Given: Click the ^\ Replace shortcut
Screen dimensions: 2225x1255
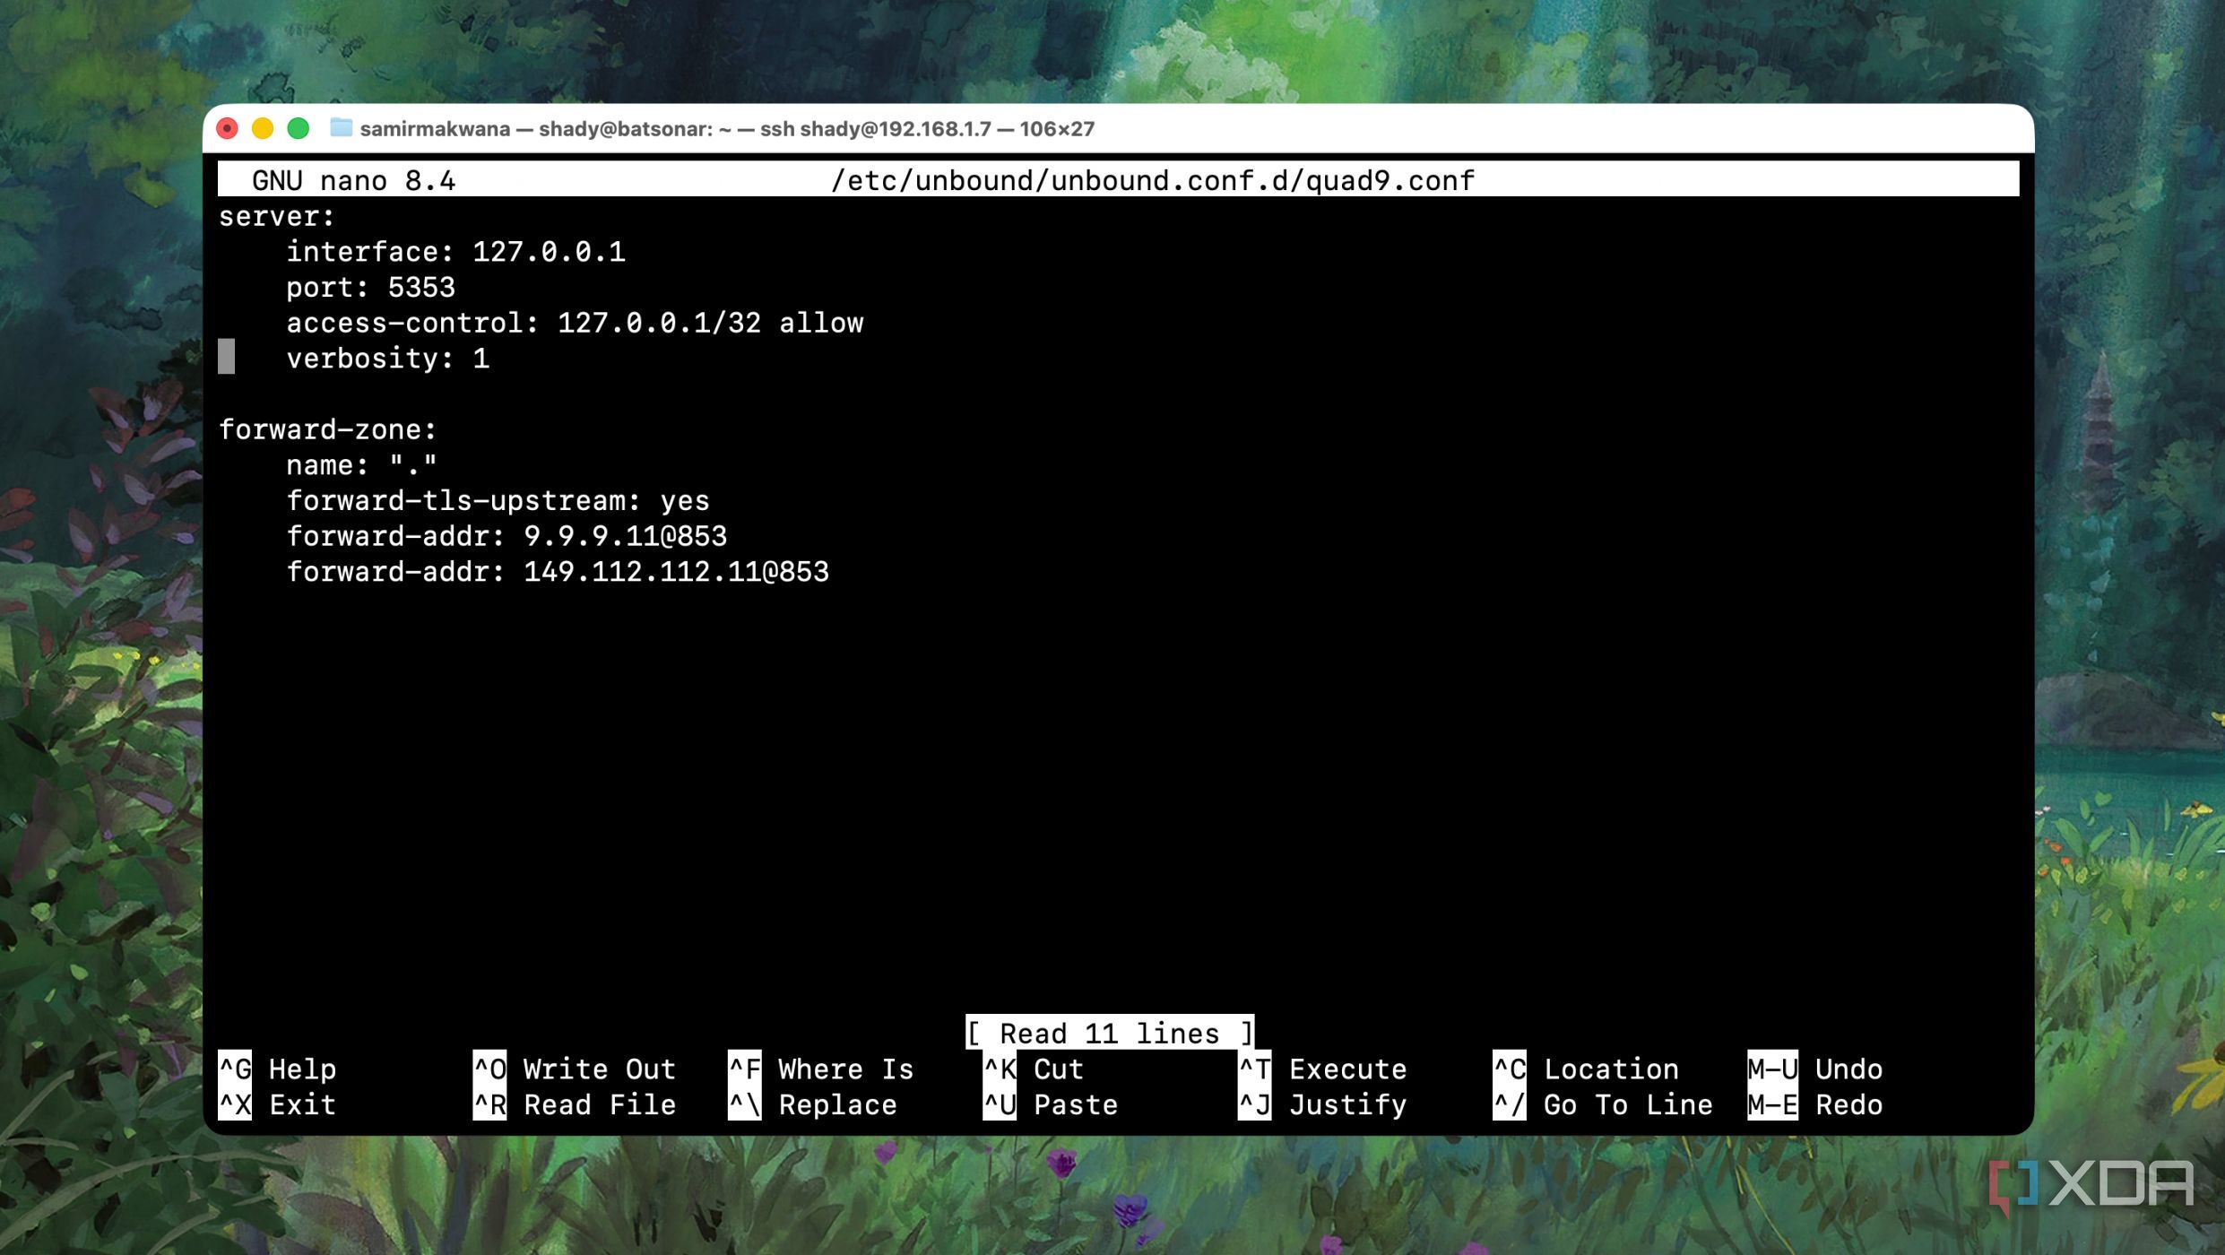Looking at the screenshot, I should pos(812,1104).
